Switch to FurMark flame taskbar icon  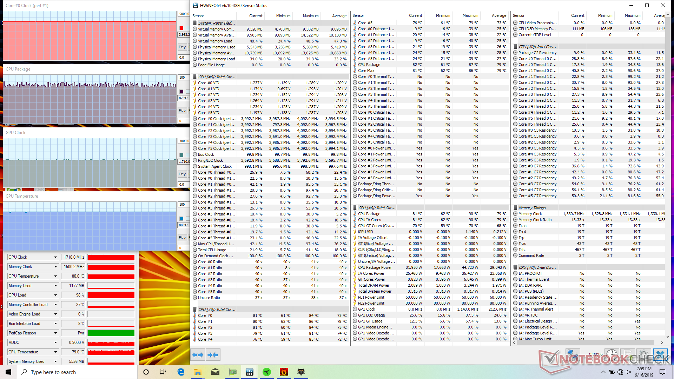pos(284,372)
